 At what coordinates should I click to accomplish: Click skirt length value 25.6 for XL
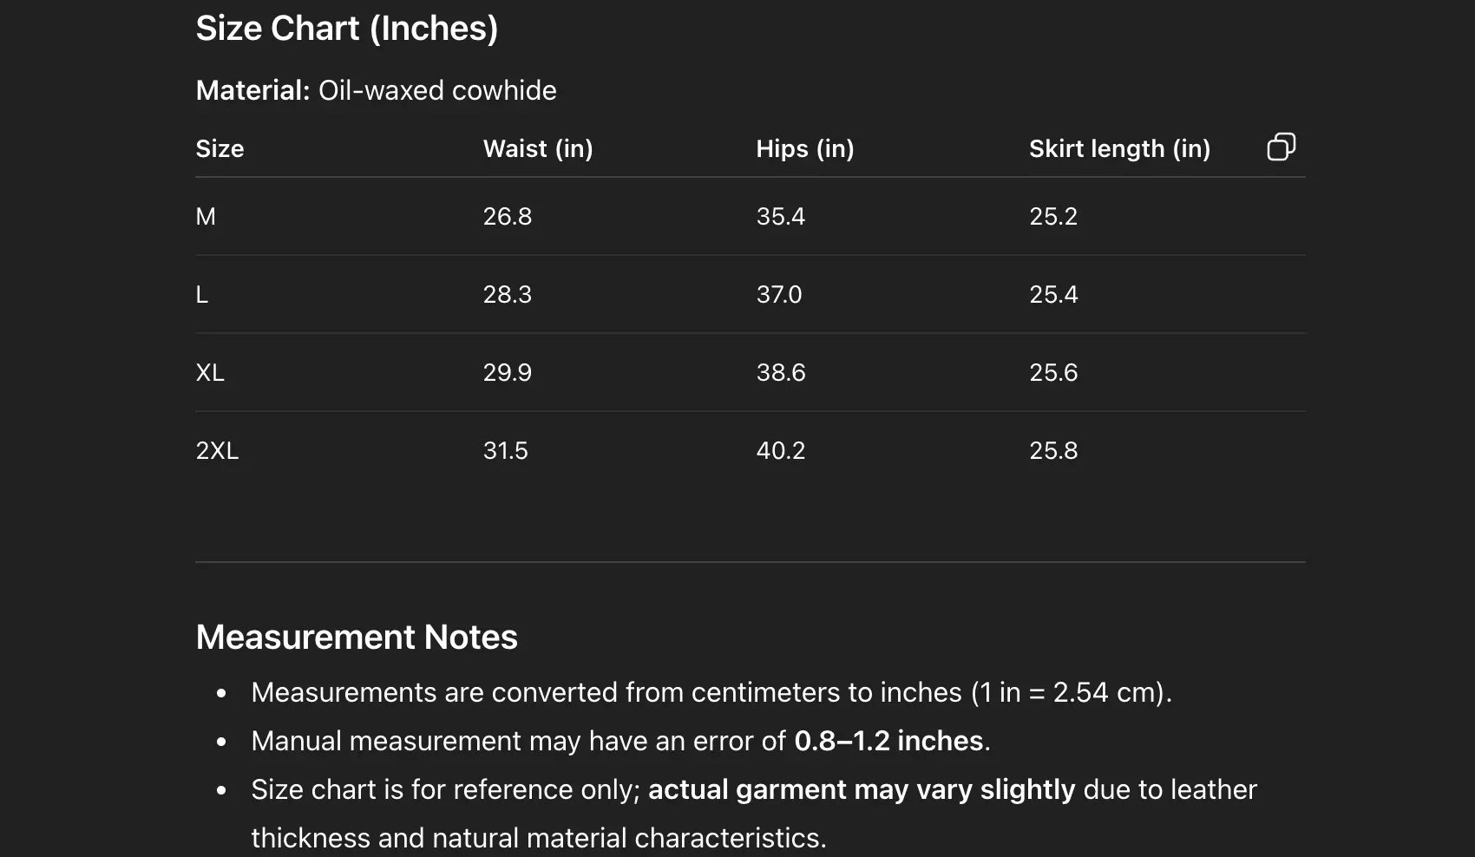[1053, 373]
